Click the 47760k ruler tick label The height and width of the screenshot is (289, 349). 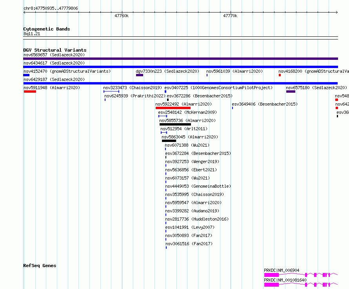pos(122,16)
